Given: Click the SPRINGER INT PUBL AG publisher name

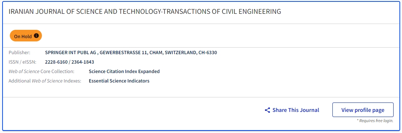Looking at the screenshot, I should 70,53.
